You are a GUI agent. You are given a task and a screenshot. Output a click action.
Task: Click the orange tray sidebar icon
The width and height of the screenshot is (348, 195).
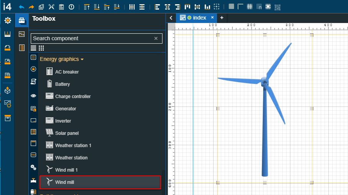pos(8,48)
